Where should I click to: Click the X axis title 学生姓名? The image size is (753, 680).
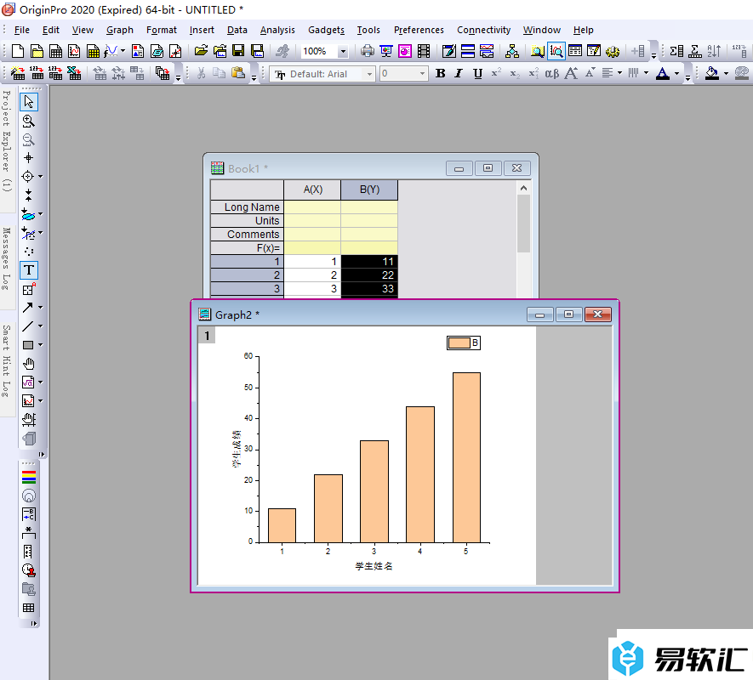tap(374, 566)
